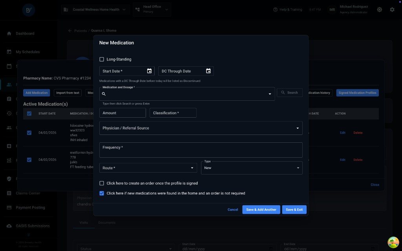402x251 pixels.
Task: Open the Physician / Referral Source dropdown
Action: 201,128
